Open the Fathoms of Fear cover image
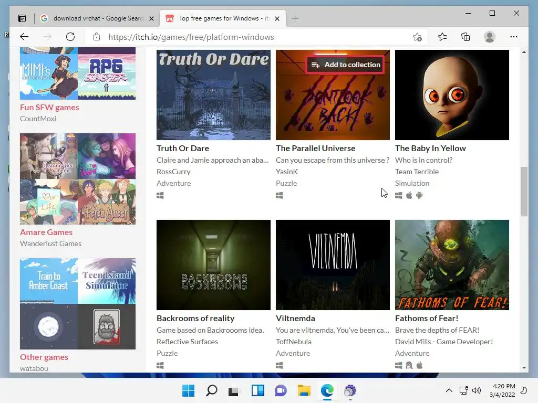 click(452, 265)
